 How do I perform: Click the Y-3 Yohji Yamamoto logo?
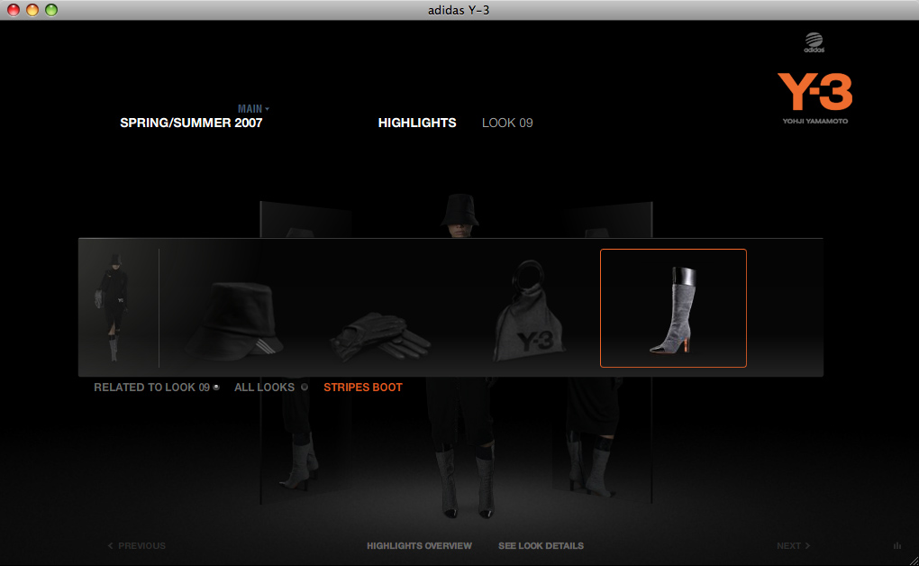point(814,98)
